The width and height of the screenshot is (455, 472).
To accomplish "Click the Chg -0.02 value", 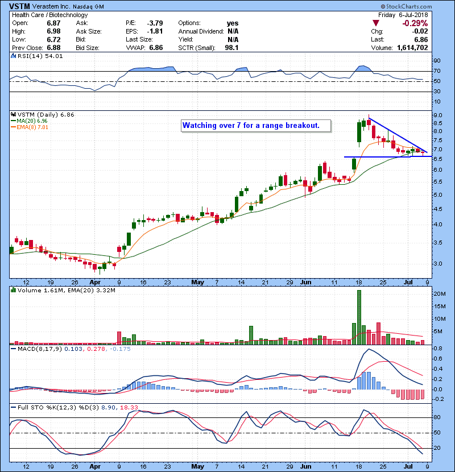I will (420, 31).
